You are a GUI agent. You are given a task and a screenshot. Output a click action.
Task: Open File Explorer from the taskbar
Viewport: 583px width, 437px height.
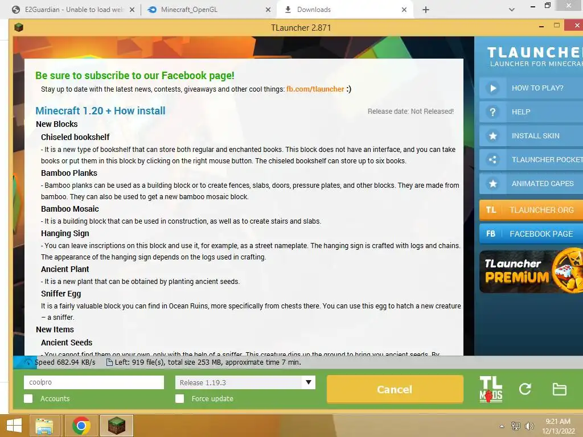[44, 426]
